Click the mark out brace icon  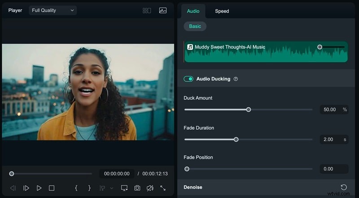pos(89,188)
